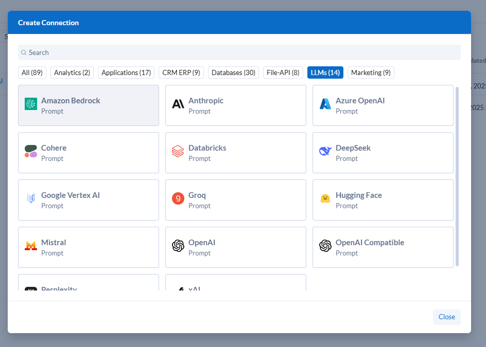Viewport: 486px width, 347px height.
Task: Choose the Groq logo icon
Action: 178,198
